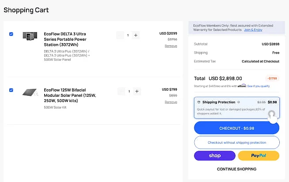
Task: Increase DELTA 3 Ultra quantity with plus
Action: point(136,35)
